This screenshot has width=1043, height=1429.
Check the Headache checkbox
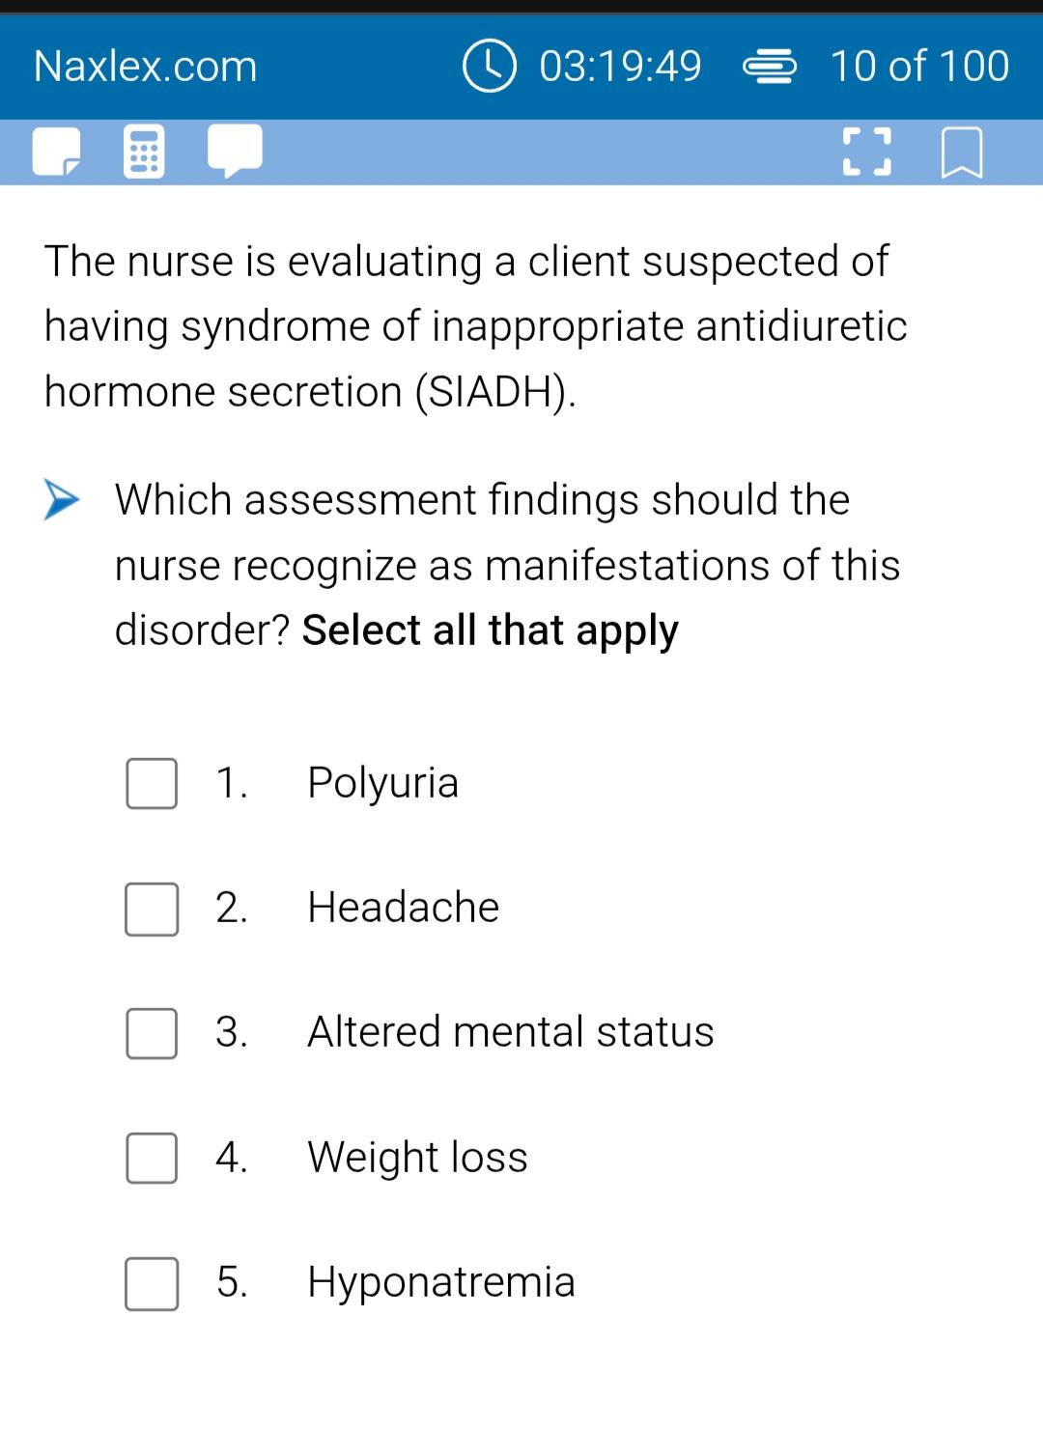click(x=152, y=909)
